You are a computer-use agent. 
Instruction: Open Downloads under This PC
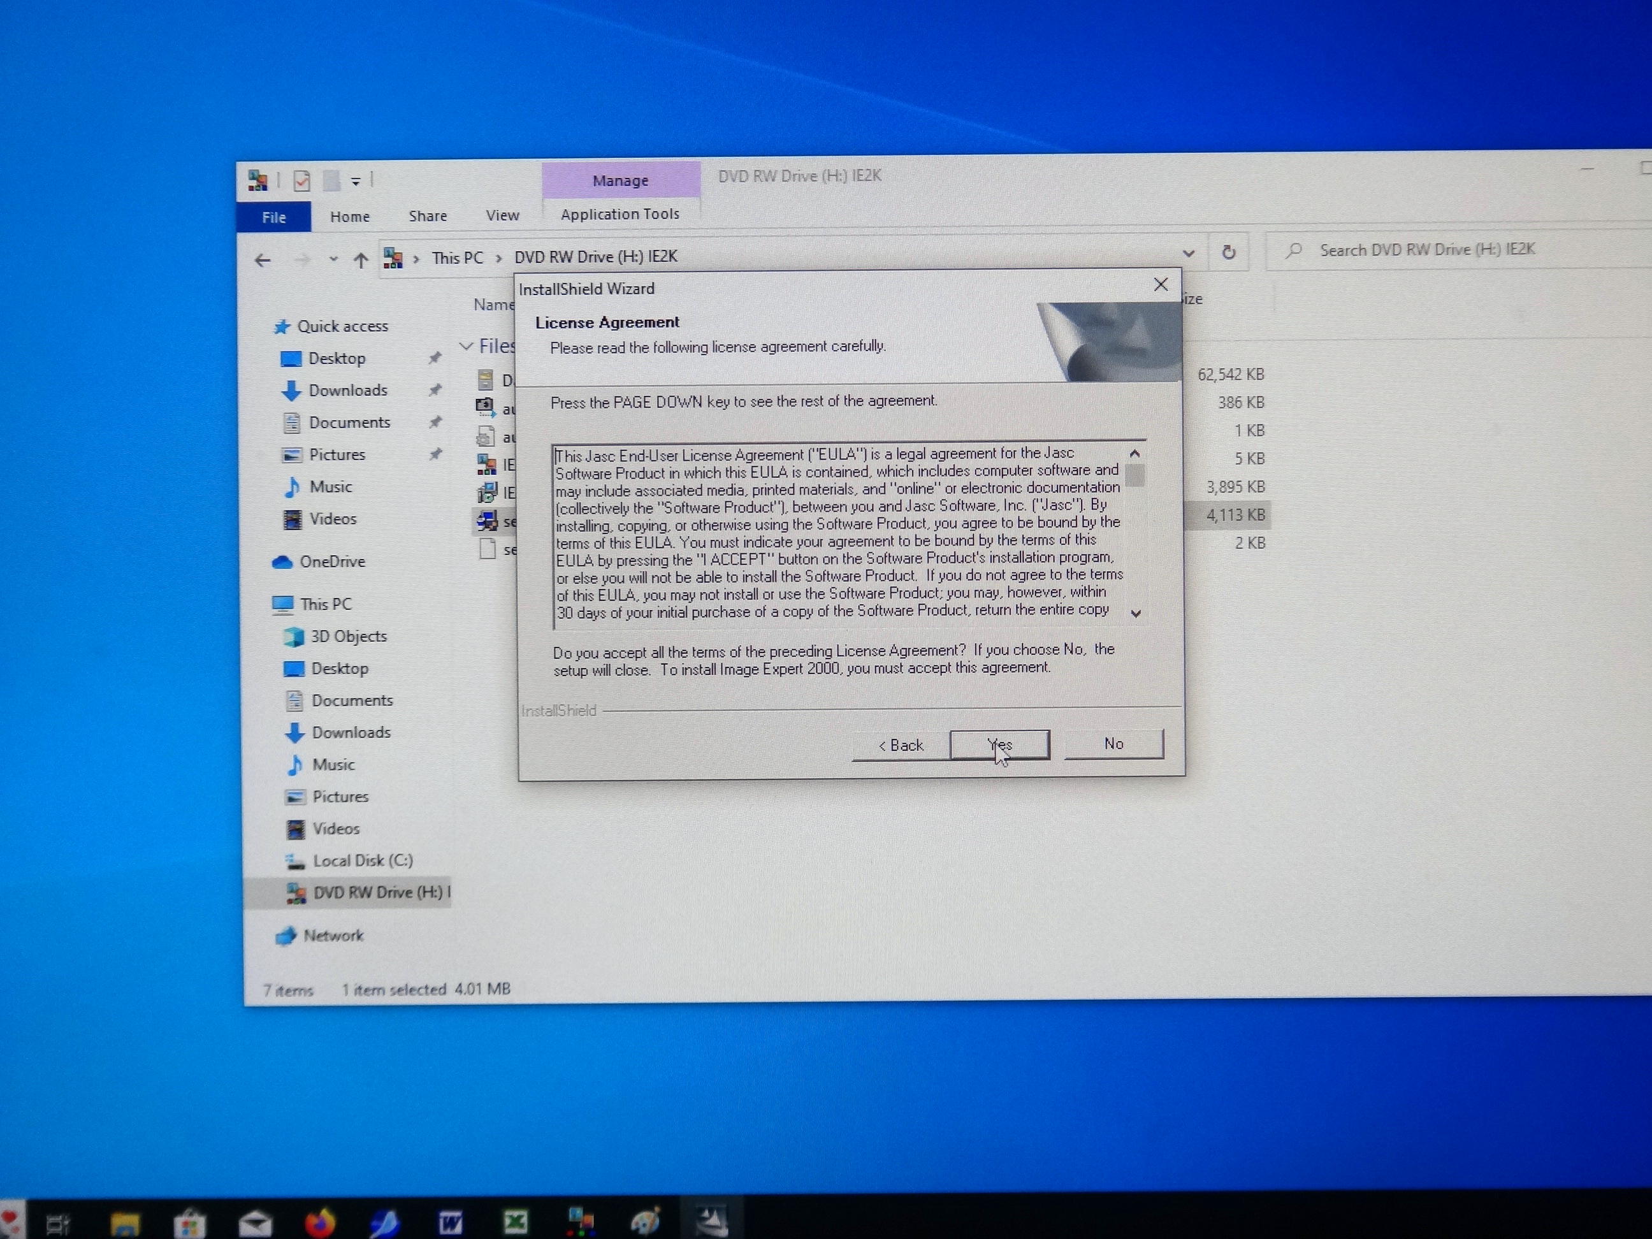(351, 733)
